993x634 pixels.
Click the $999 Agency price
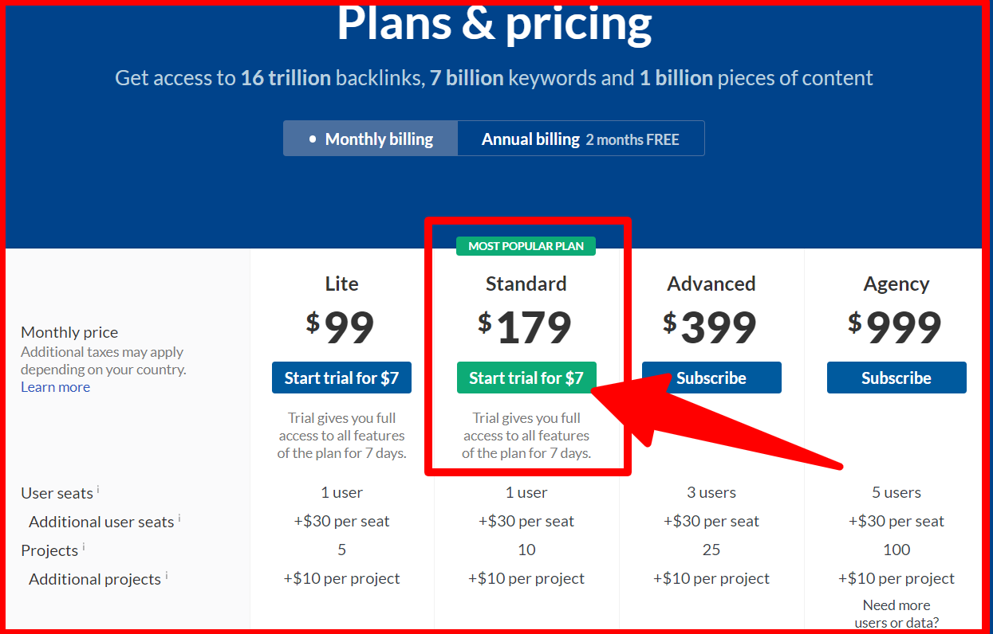[896, 327]
